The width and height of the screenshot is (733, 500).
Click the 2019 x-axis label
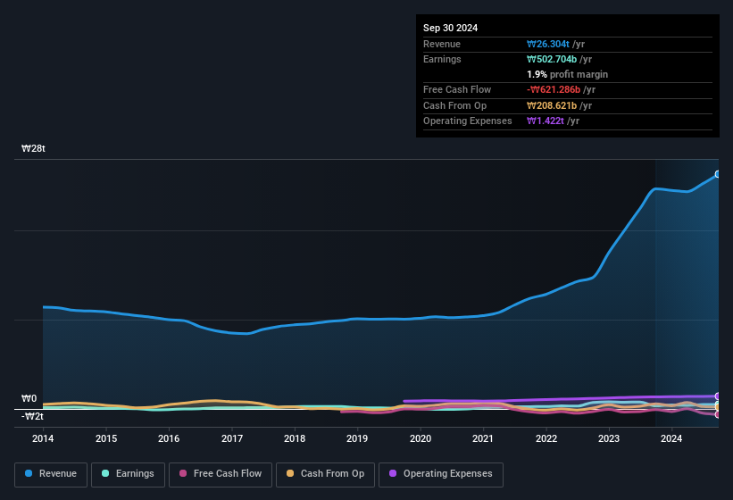[357, 438]
